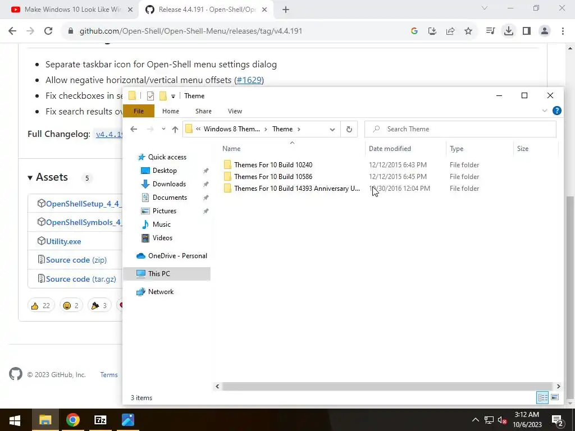Open Chrome downloads tray icon
The height and width of the screenshot is (431, 575).
point(509,31)
